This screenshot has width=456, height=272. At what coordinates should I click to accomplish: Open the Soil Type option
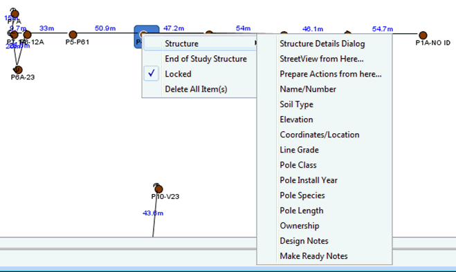tap(296, 104)
